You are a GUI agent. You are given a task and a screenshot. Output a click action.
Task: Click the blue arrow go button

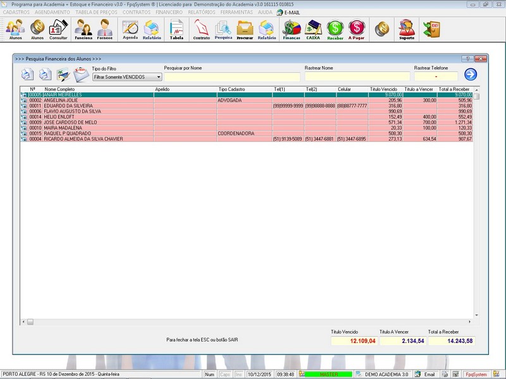point(471,75)
